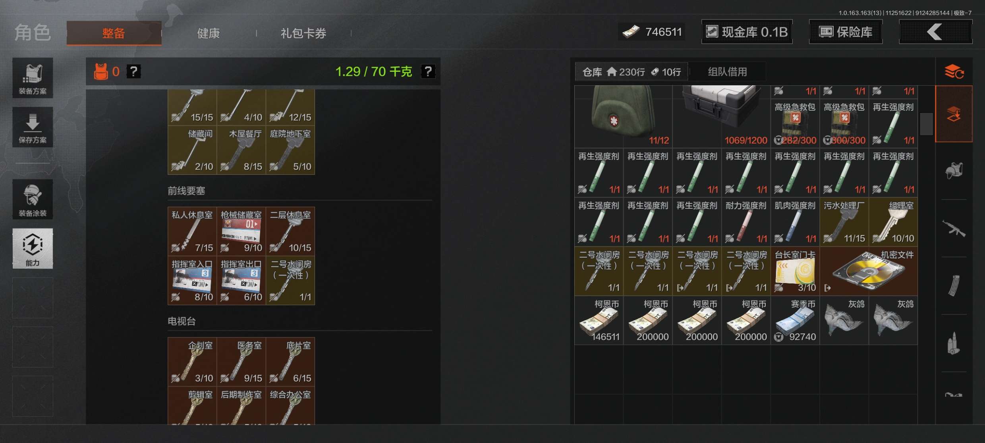Filter storage by magazine icon
This screenshot has height=443, width=985.
pyautogui.click(x=954, y=286)
